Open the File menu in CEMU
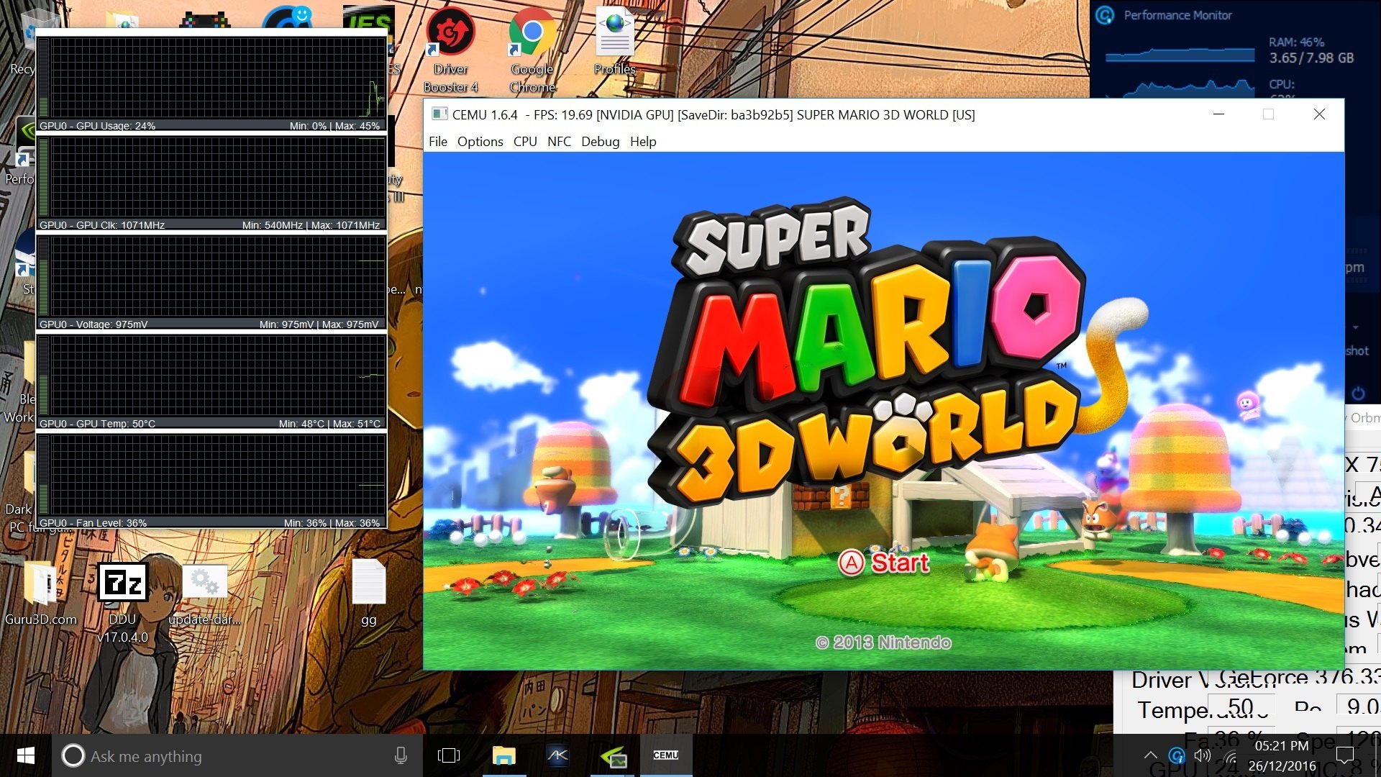This screenshot has width=1381, height=777. 437,142
